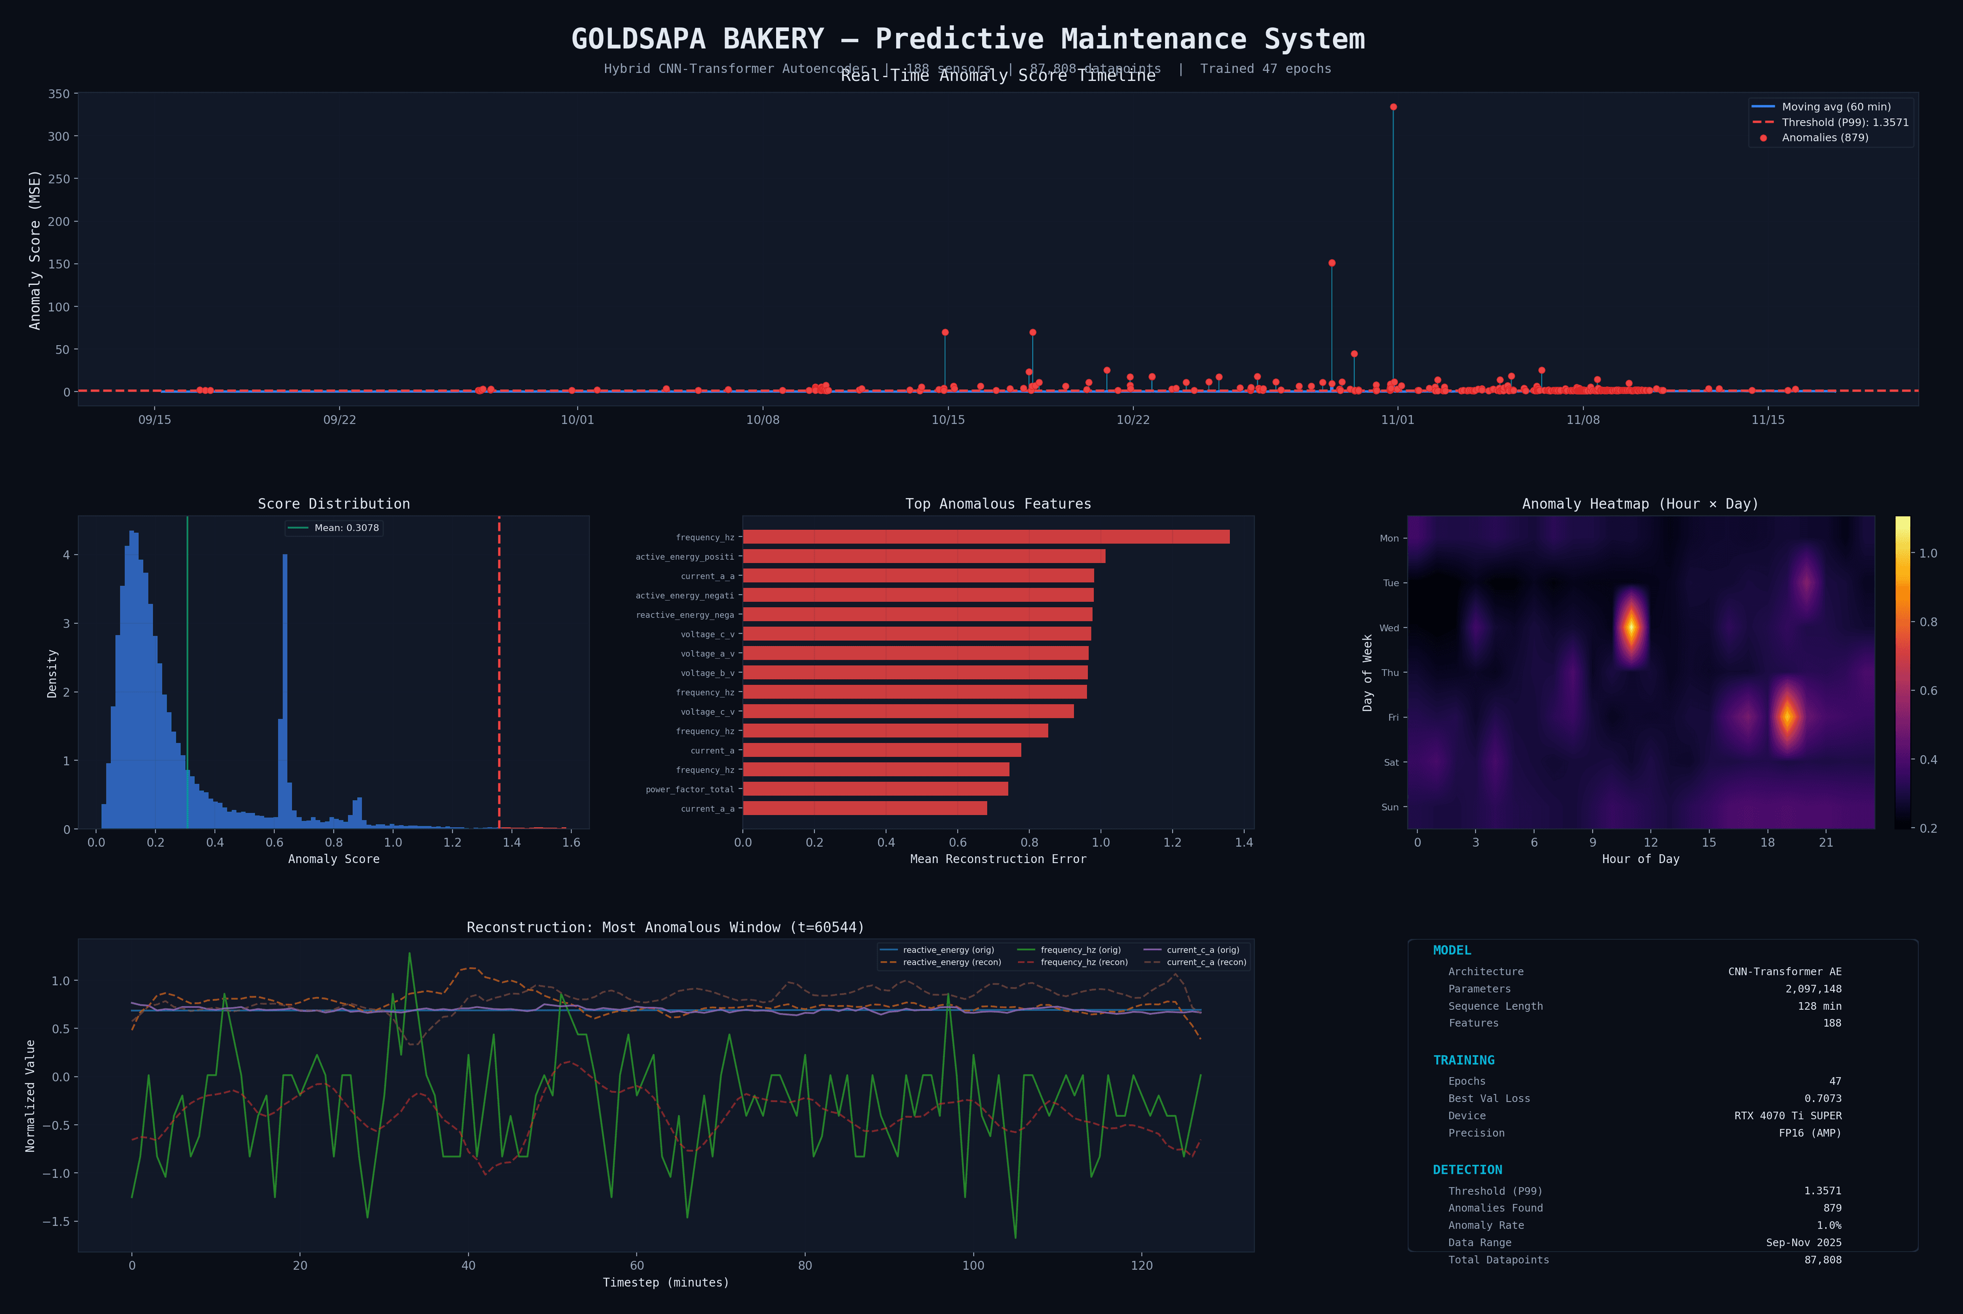Click the reactive_energy (recon) dashed legend marker
This screenshot has height=1314, width=1963.
pyautogui.click(x=889, y=962)
